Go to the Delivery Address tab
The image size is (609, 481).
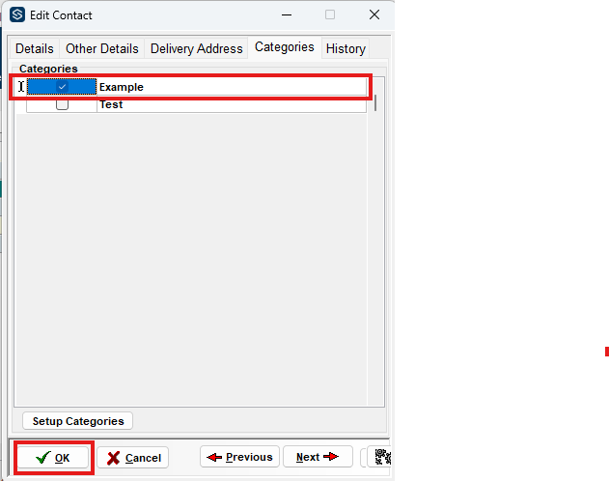197,48
